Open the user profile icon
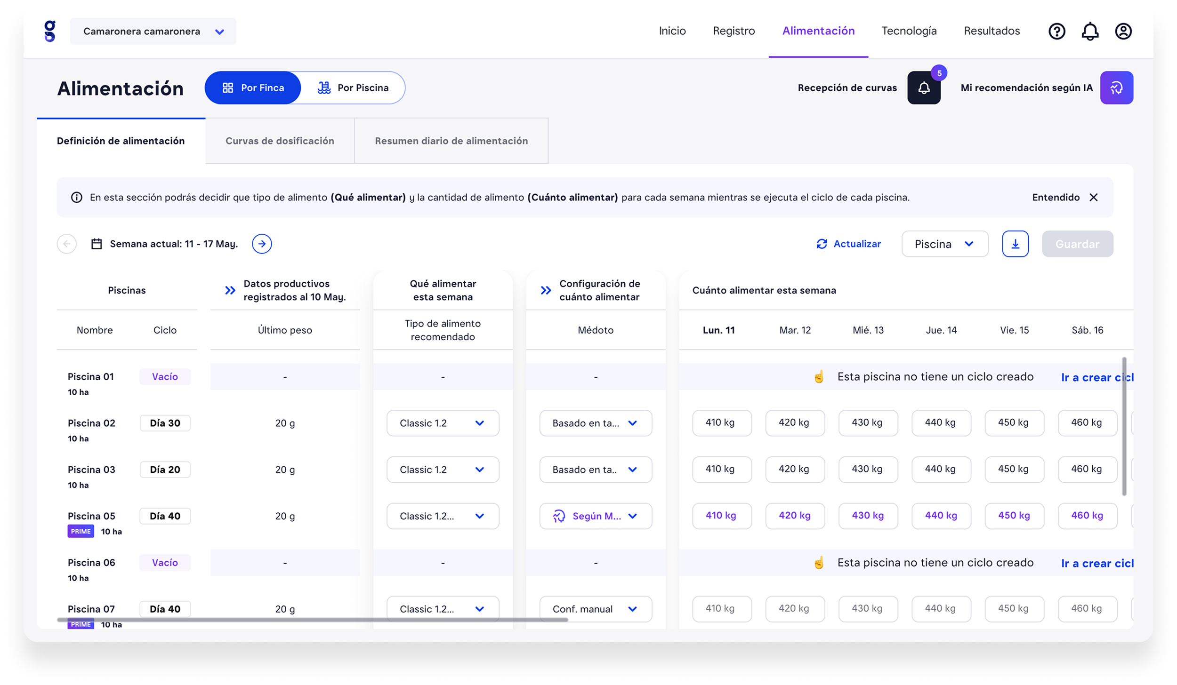The width and height of the screenshot is (1177, 685). [1123, 32]
